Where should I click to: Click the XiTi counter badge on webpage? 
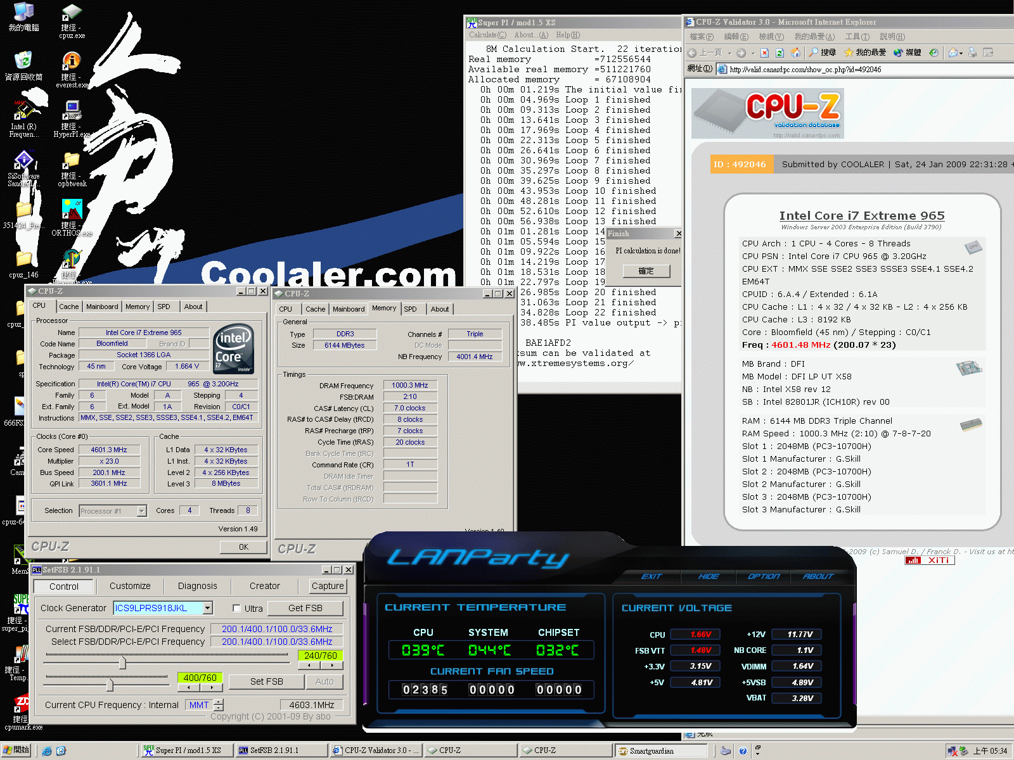[x=929, y=560]
